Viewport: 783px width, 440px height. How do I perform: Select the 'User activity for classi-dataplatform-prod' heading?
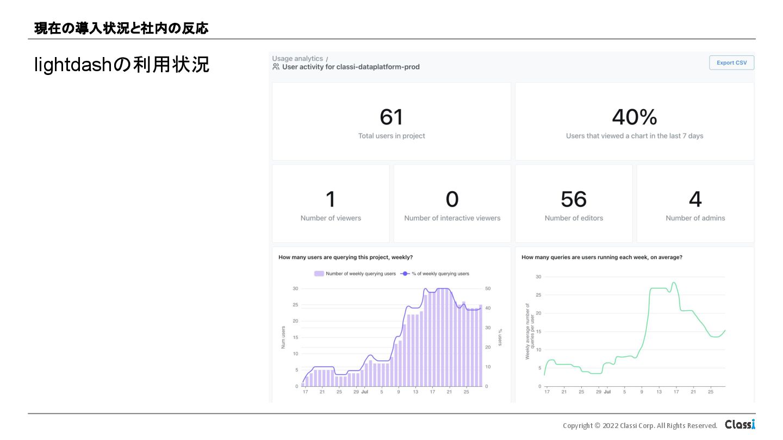pos(351,67)
